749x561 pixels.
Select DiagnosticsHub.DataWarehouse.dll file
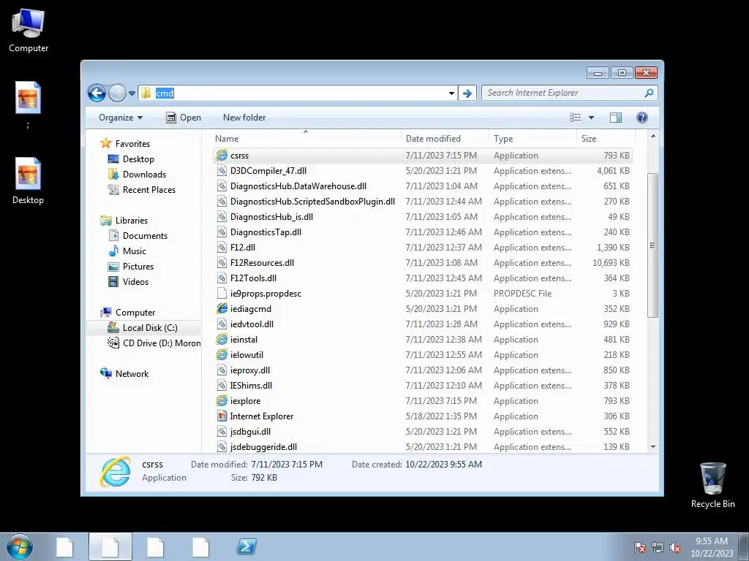point(298,186)
